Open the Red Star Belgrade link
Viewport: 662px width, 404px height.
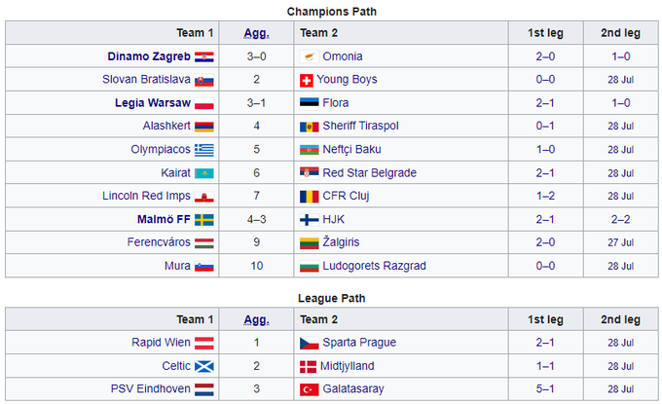(x=369, y=173)
